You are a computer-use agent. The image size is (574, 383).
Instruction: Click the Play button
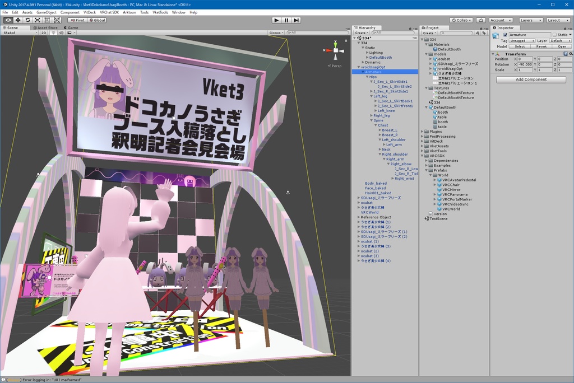pos(277,20)
